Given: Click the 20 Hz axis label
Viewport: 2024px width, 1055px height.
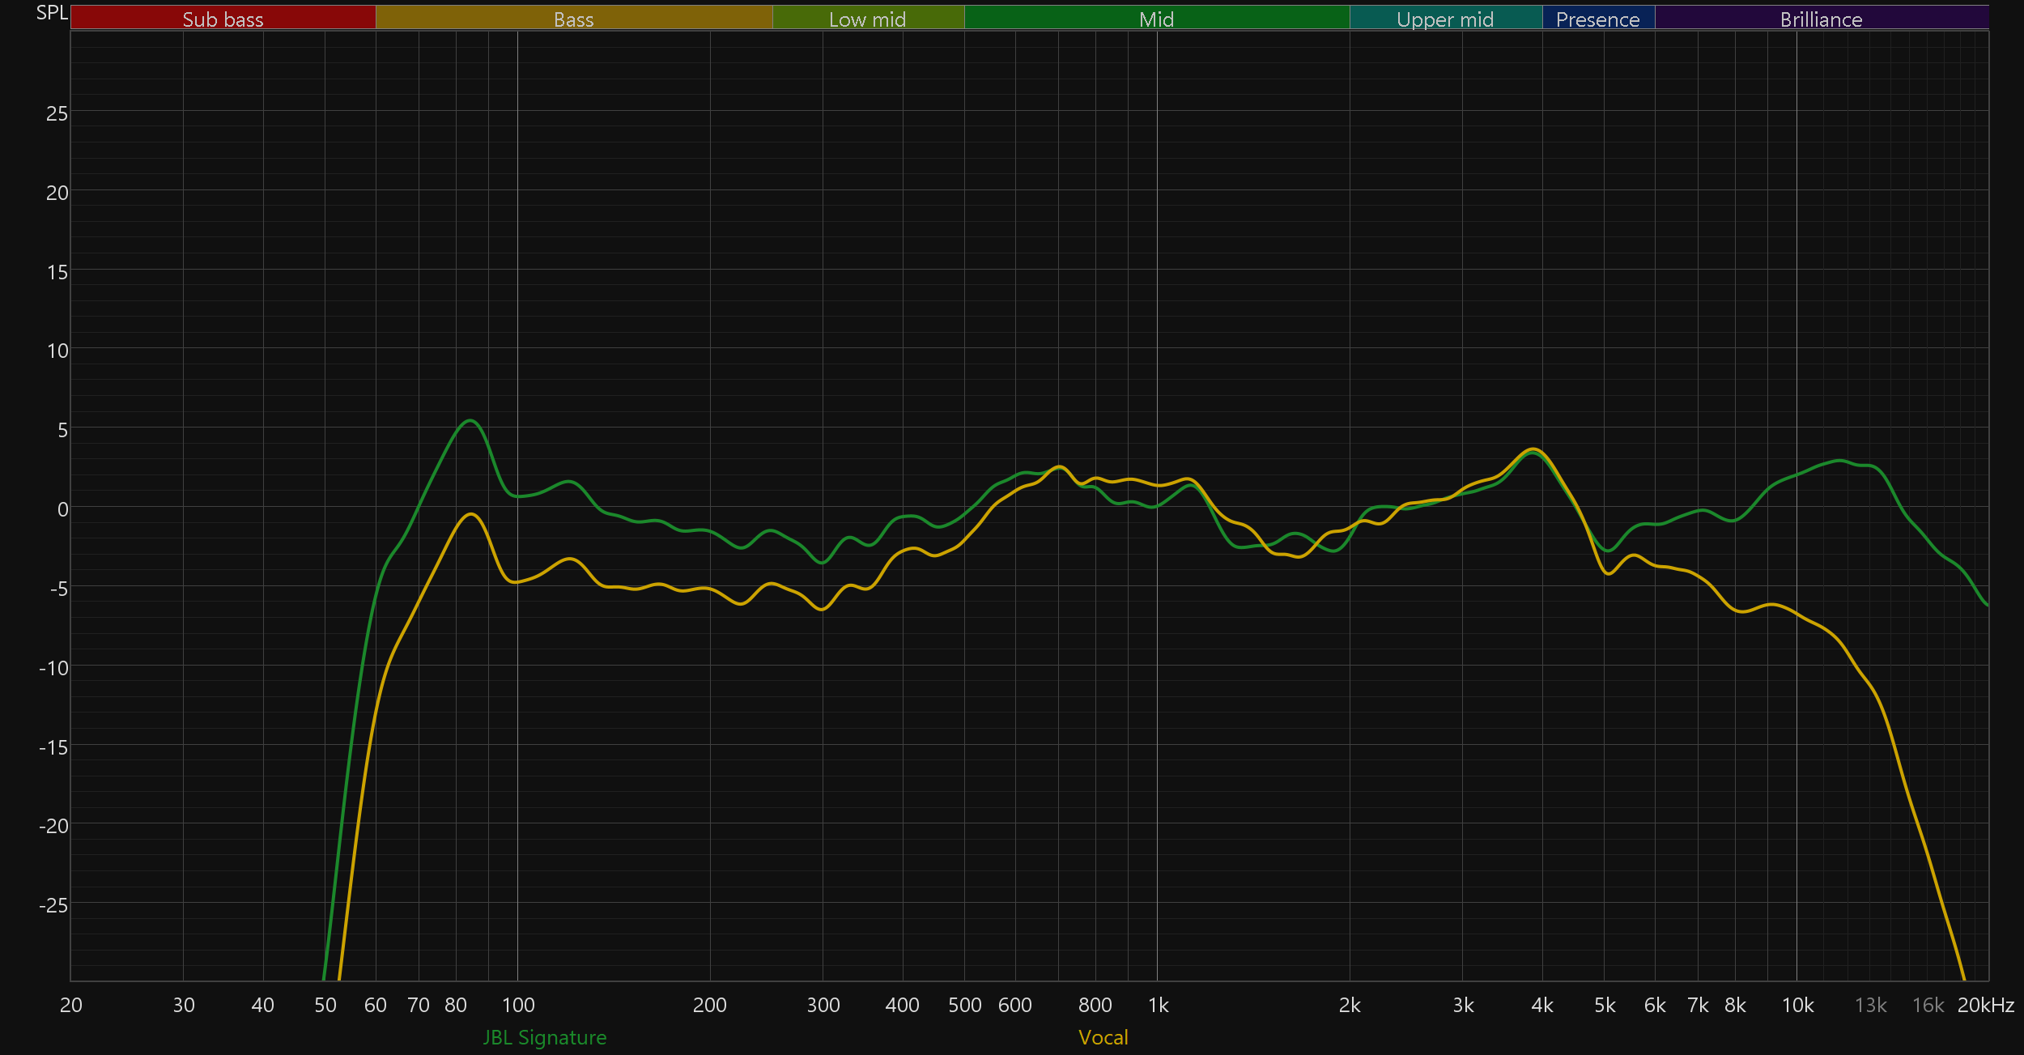Looking at the screenshot, I should [x=71, y=1005].
